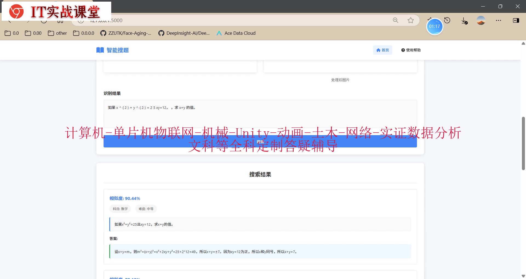This screenshot has height=279, width=526.
Task: Click the 搜索结果 heading
Action: coord(260,175)
